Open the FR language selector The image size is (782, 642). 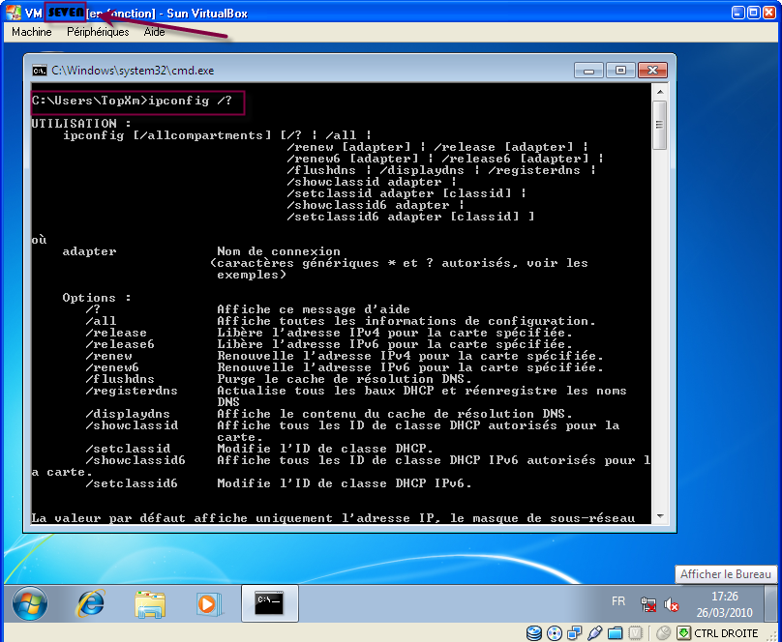618,600
